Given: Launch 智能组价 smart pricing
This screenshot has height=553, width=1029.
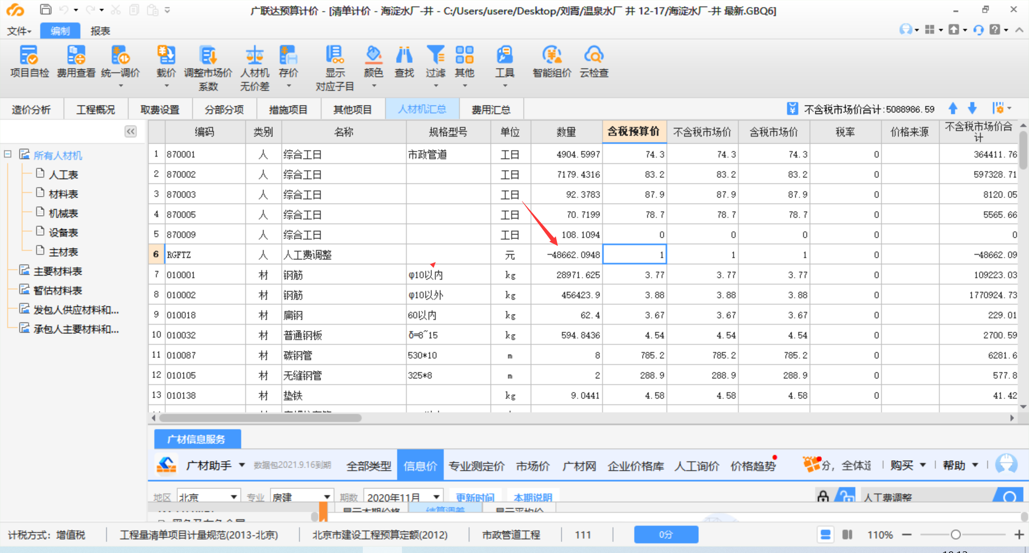Looking at the screenshot, I should (x=552, y=62).
